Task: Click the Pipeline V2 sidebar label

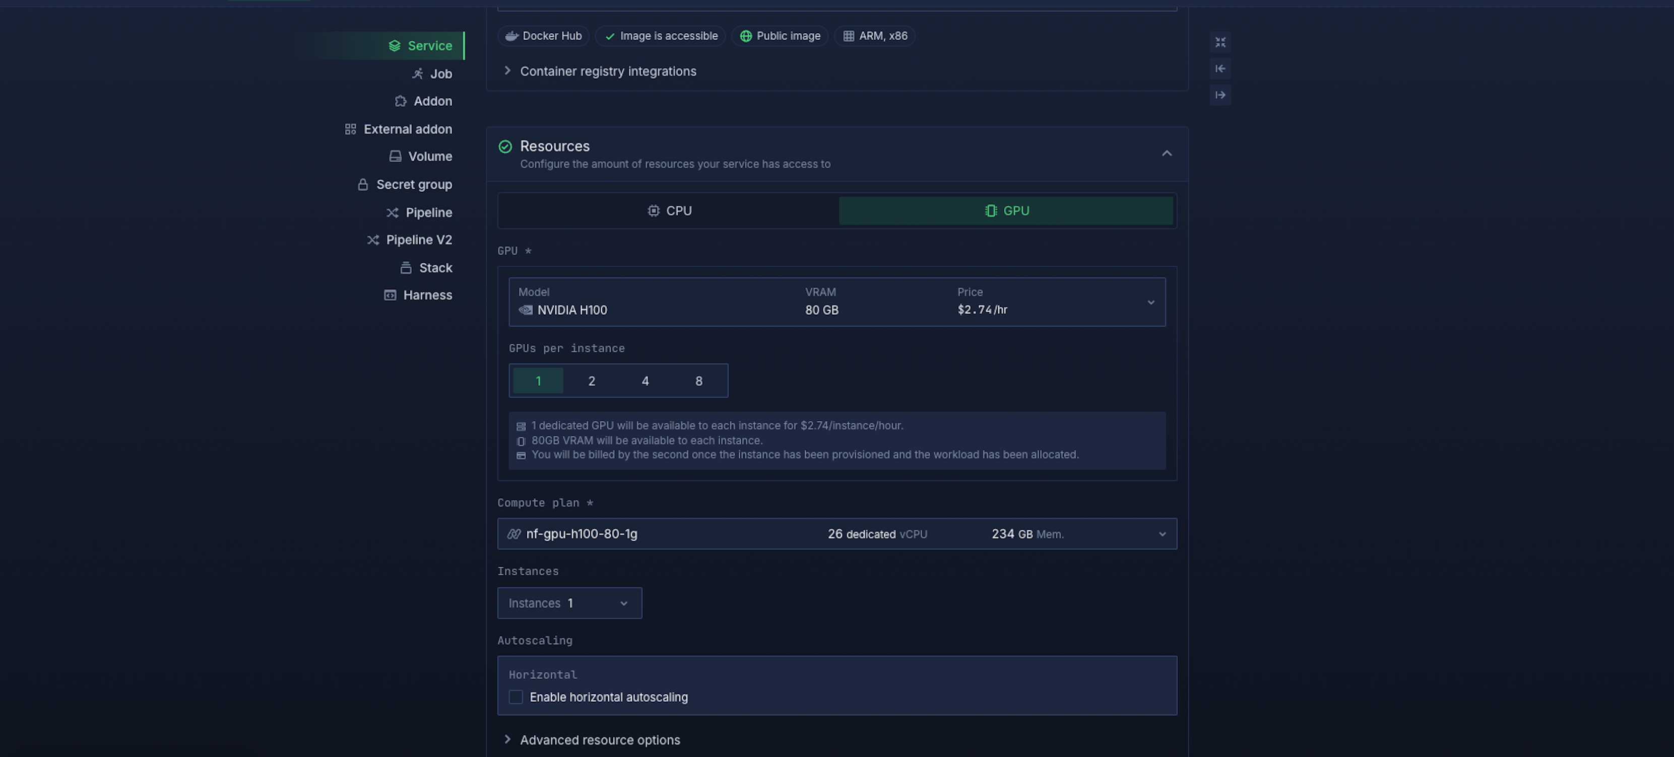Action: click(419, 240)
